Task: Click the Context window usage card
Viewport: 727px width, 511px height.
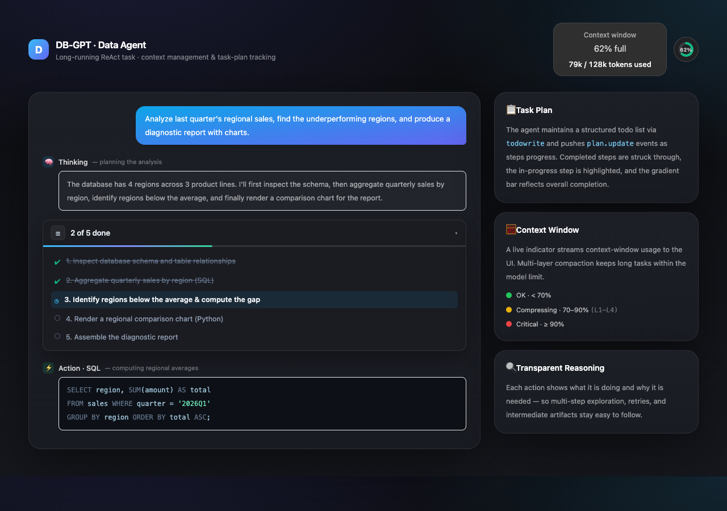Action: (610, 49)
